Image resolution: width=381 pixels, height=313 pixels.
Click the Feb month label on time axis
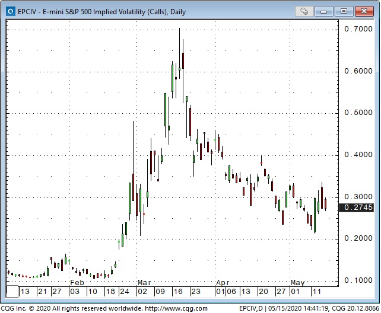point(77,283)
